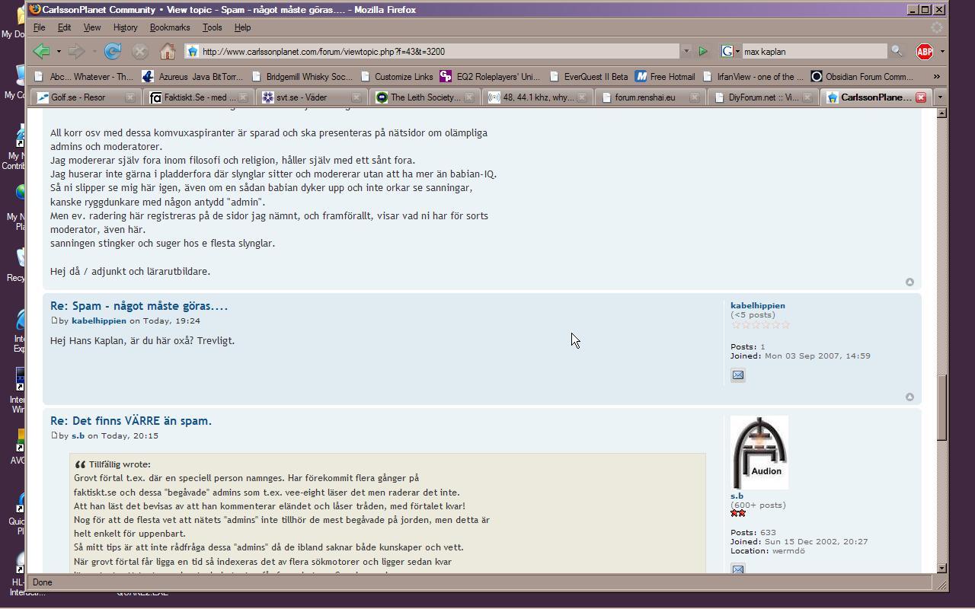This screenshot has height=609, width=975.
Task: Open the s.b Audion avatar image
Action: coord(759,452)
